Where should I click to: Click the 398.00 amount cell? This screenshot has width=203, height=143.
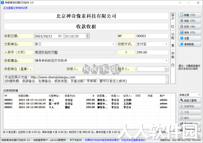[x=90, y=104]
